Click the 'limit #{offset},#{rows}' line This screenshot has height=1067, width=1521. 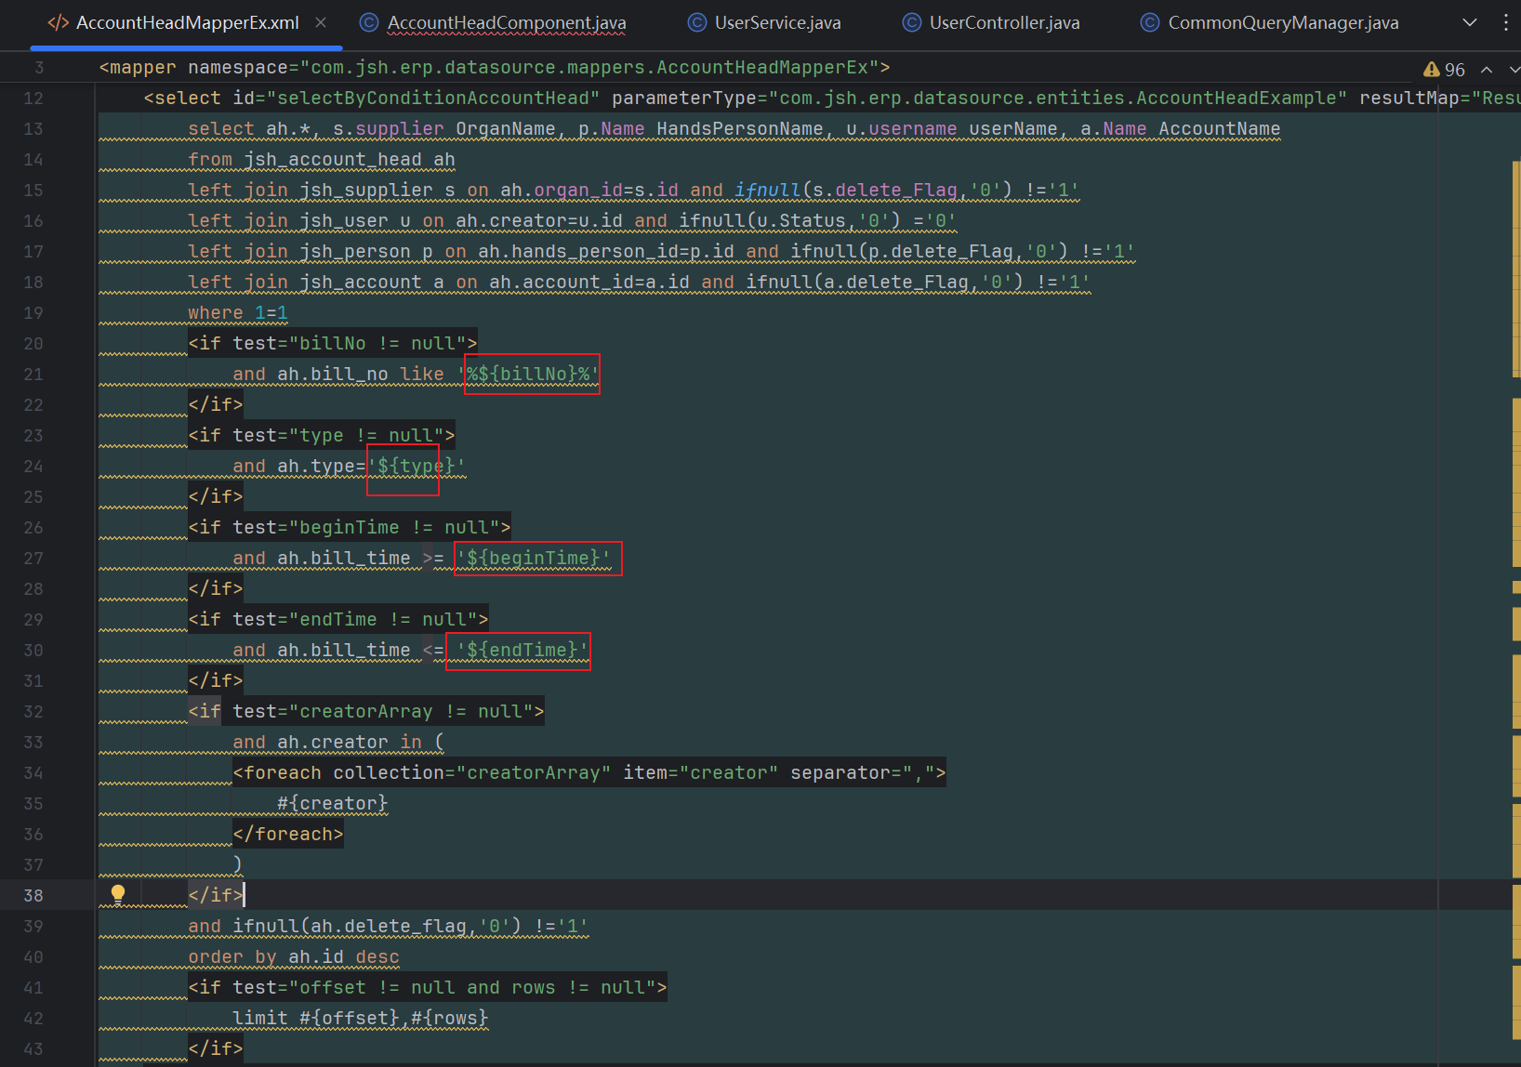361,1018
